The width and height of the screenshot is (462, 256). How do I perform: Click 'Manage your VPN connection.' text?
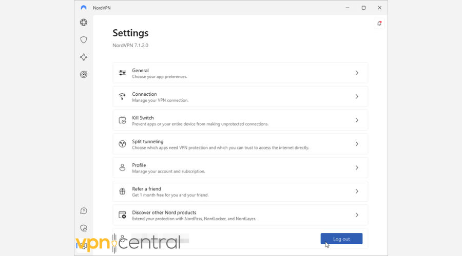click(160, 100)
